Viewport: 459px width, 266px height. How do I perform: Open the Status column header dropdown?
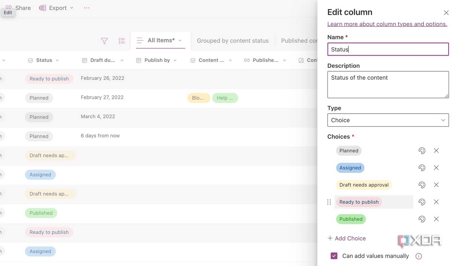(x=58, y=60)
